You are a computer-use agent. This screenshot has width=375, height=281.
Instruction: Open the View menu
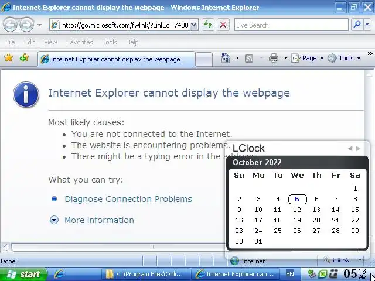click(x=50, y=42)
